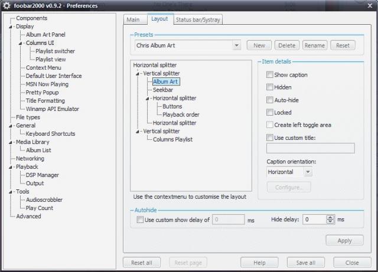Click the Delete preset button
The height and width of the screenshot is (272, 378).
coord(287,45)
